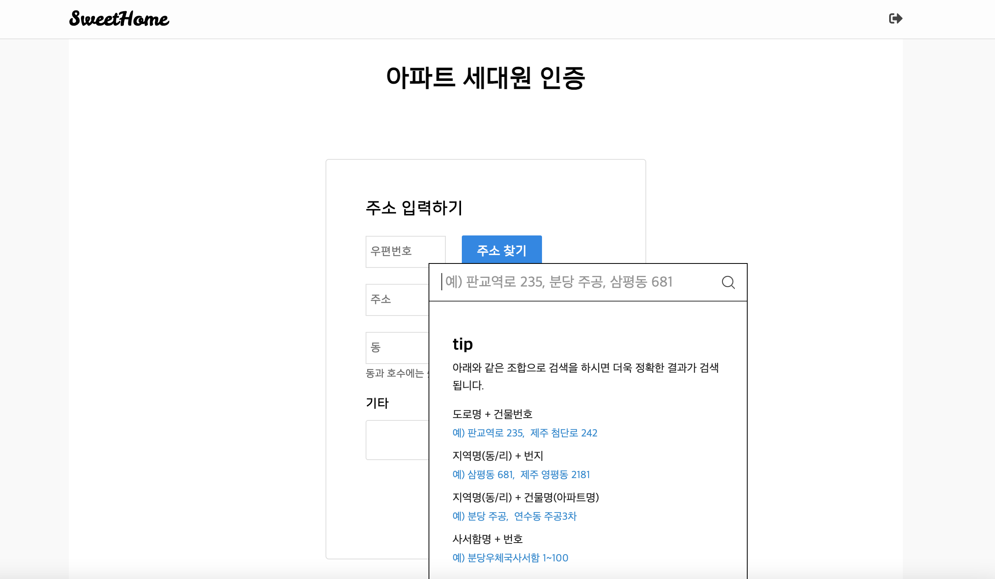The height and width of the screenshot is (579, 995).
Task: Choose example 삼평동 681
Action: (x=490, y=474)
